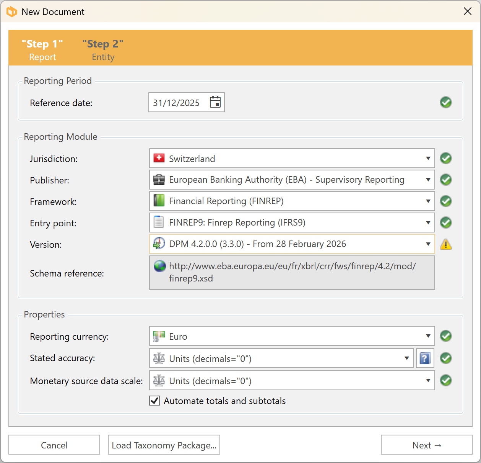481x463 pixels.
Task: Toggle Automate totals and subtotals checkbox
Action: pos(154,401)
